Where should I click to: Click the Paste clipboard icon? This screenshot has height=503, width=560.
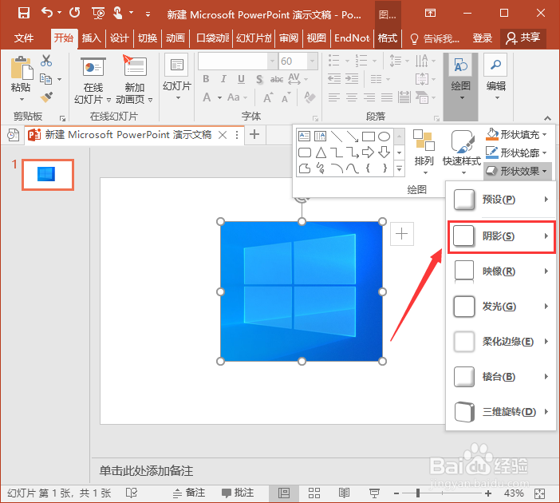pos(21,68)
